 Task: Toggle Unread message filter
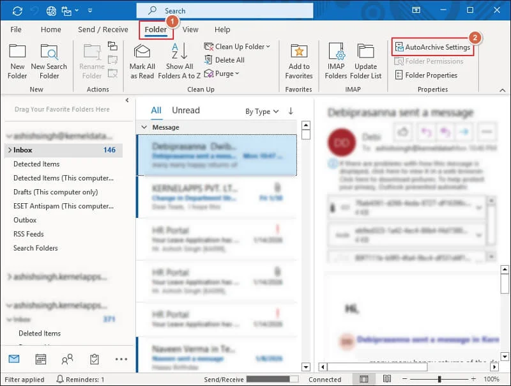click(185, 111)
